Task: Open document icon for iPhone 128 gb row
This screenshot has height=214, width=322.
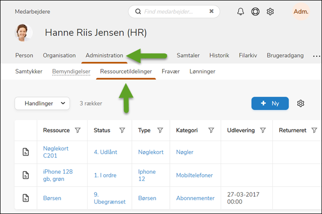Action: [26, 175]
